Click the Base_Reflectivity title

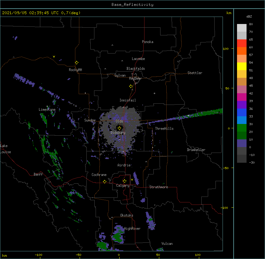(132, 5)
